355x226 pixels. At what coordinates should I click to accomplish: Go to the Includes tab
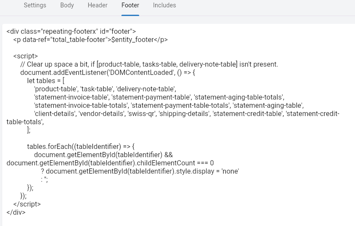coord(164,6)
